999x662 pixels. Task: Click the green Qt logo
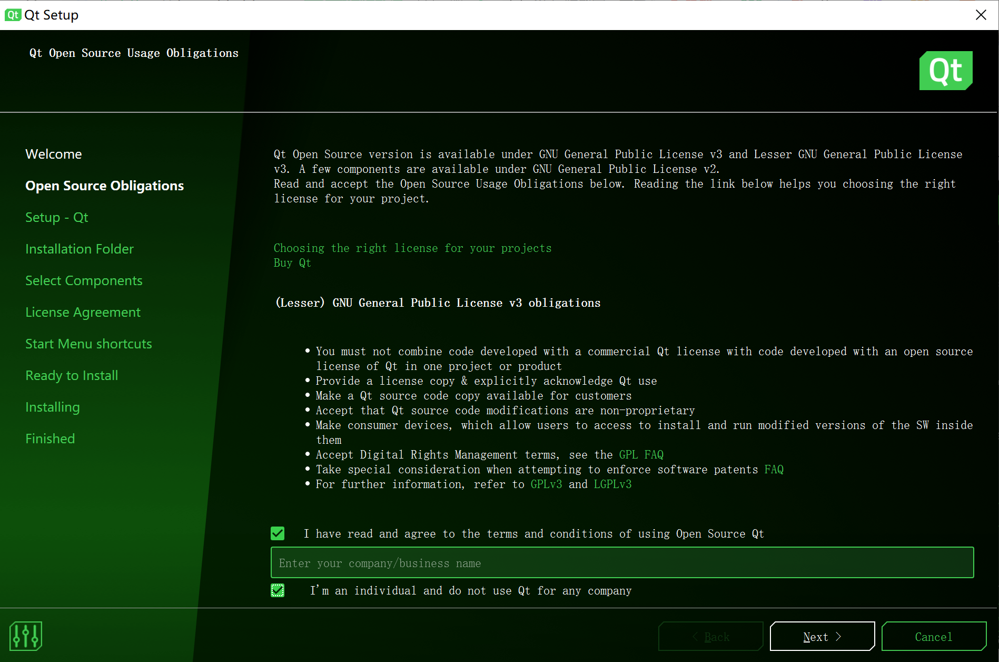pyautogui.click(x=946, y=71)
